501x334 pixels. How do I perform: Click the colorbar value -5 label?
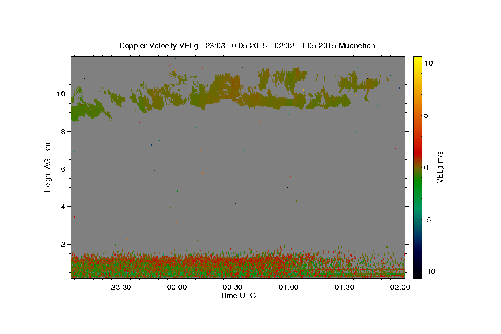(x=428, y=220)
